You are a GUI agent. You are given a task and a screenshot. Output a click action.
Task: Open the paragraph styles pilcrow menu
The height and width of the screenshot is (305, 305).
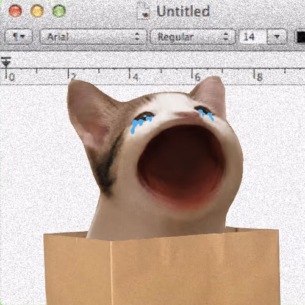pyautogui.click(x=18, y=37)
